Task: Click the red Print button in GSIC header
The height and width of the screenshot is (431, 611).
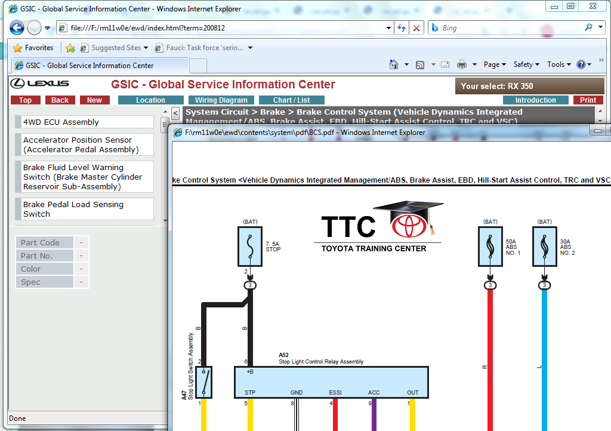Action: point(588,100)
